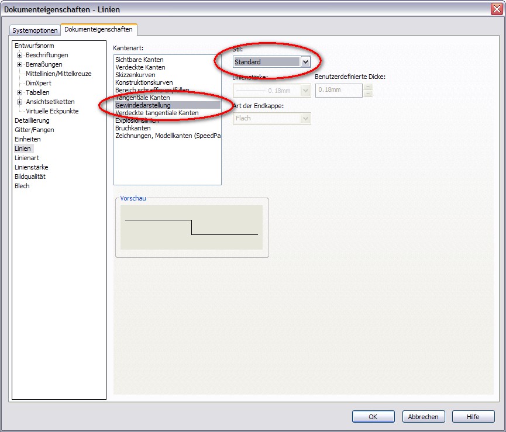The image size is (506, 432).
Task: Select Tangentiale Kanten list entry
Action: [x=167, y=98]
